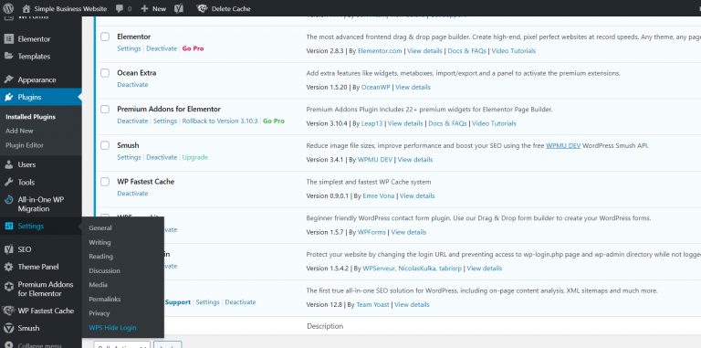The width and height of the screenshot is (701, 348).
Task: Open Elementor Docs & FAQs link
Action: pos(466,51)
